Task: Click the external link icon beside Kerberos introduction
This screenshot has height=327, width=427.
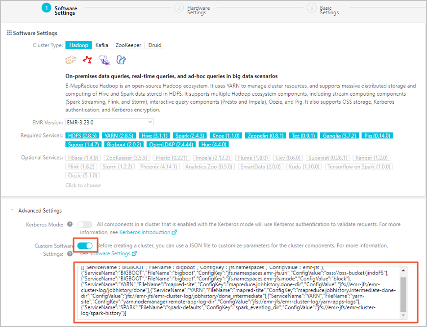Action: click(175, 230)
